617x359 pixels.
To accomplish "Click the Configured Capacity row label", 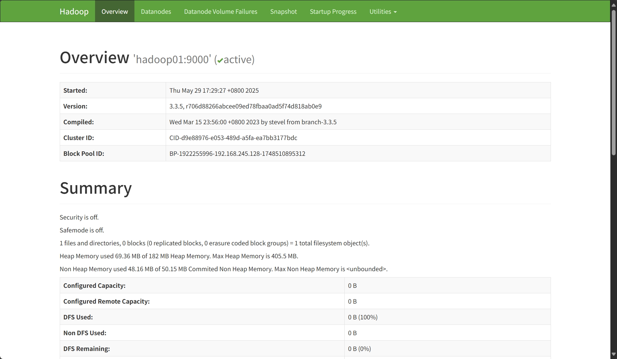I will point(94,286).
